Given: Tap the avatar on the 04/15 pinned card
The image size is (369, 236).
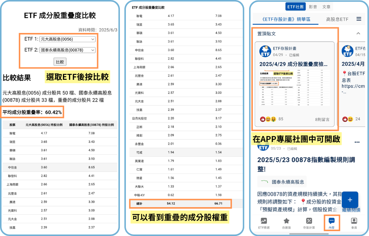Looking at the screenshot, I should 348,51.
